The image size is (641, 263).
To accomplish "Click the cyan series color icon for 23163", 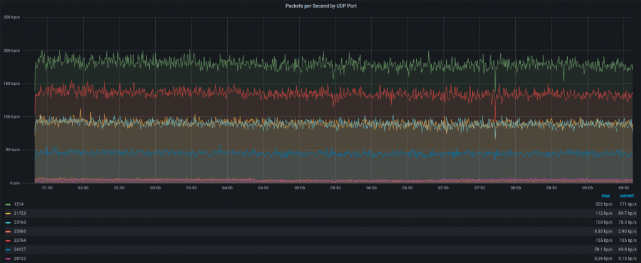I will coord(8,222).
